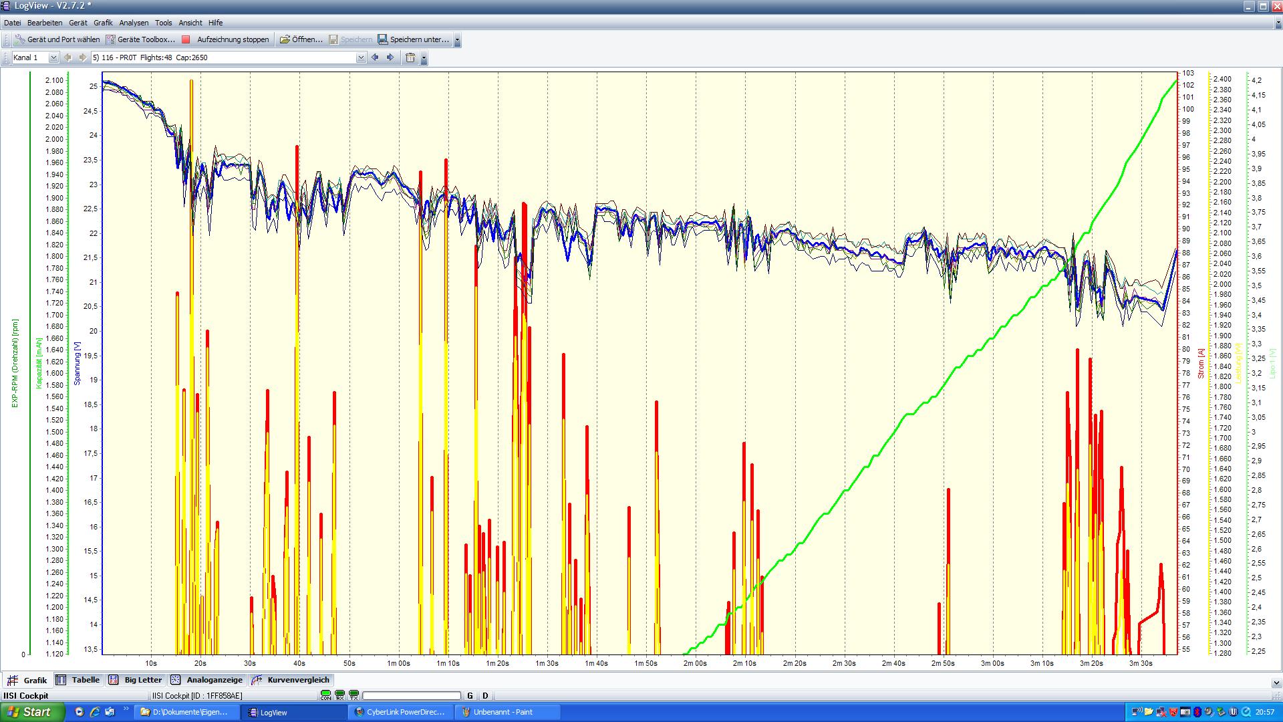Screen dimensions: 1283x722
Task: Switch to the Tabelle tab
Action: [78, 680]
